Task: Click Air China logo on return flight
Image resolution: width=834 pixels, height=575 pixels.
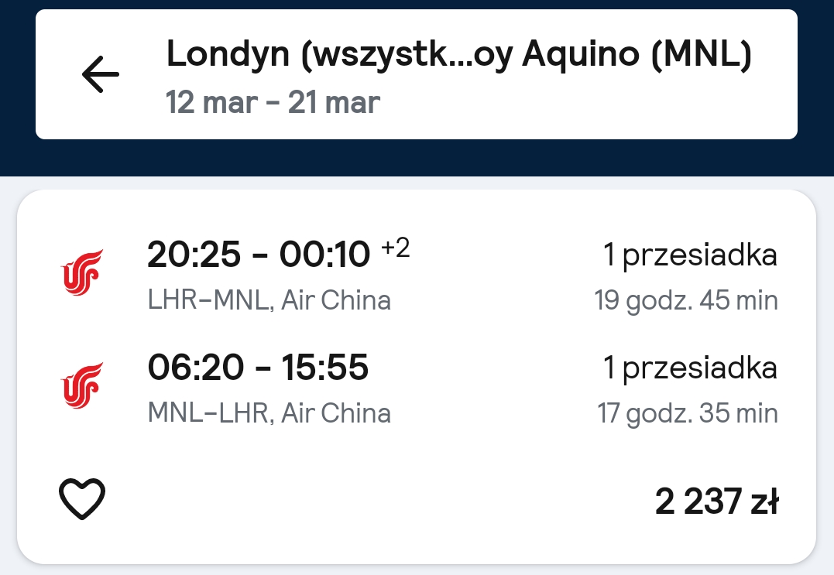Action: click(81, 385)
